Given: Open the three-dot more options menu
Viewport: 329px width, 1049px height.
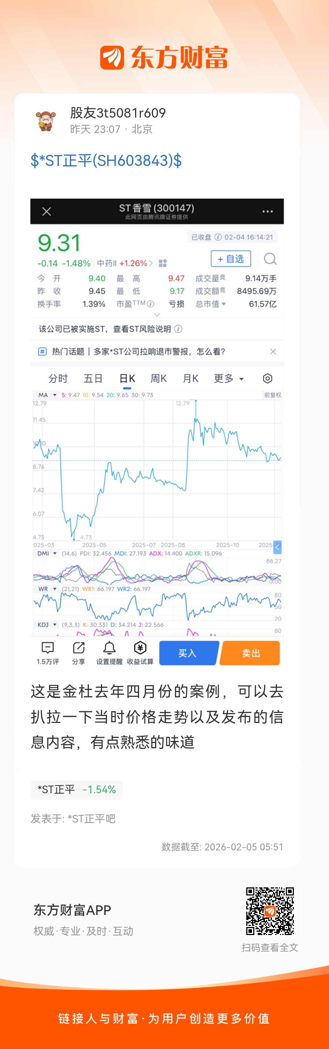Looking at the screenshot, I should point(268,211).
